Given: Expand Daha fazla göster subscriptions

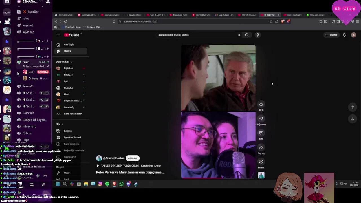Looking at the screenshot, I should pyautogui.click(x=71, y=114).
